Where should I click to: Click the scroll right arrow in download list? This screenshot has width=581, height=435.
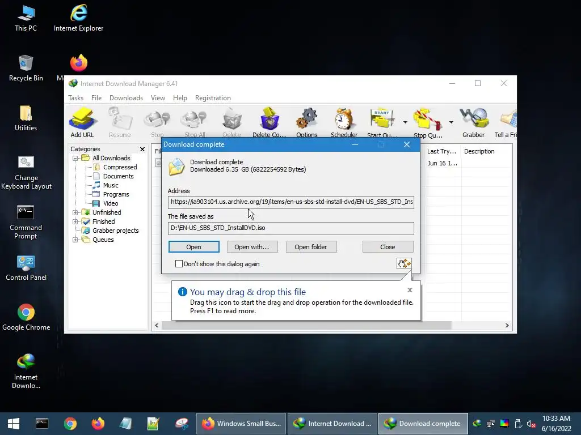[507, 326]
